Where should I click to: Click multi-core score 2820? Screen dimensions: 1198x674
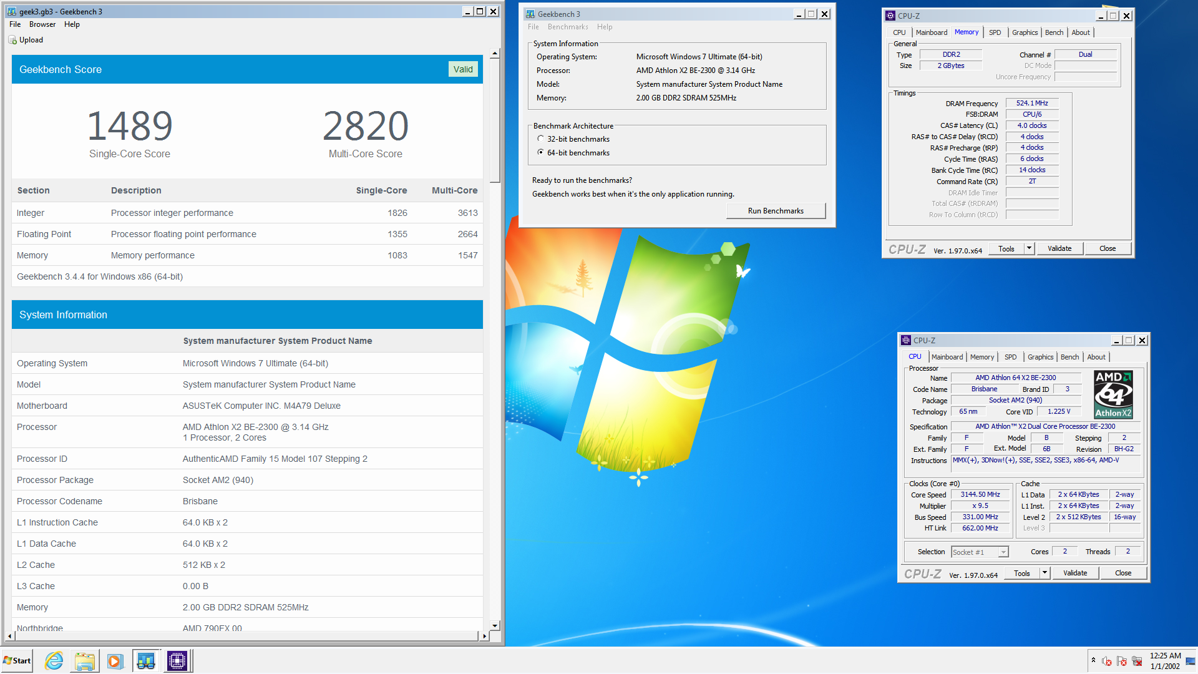click(365, 125)
